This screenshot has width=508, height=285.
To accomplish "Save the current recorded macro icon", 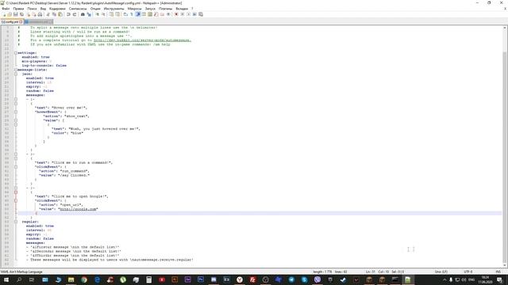I will coord(201,14).
